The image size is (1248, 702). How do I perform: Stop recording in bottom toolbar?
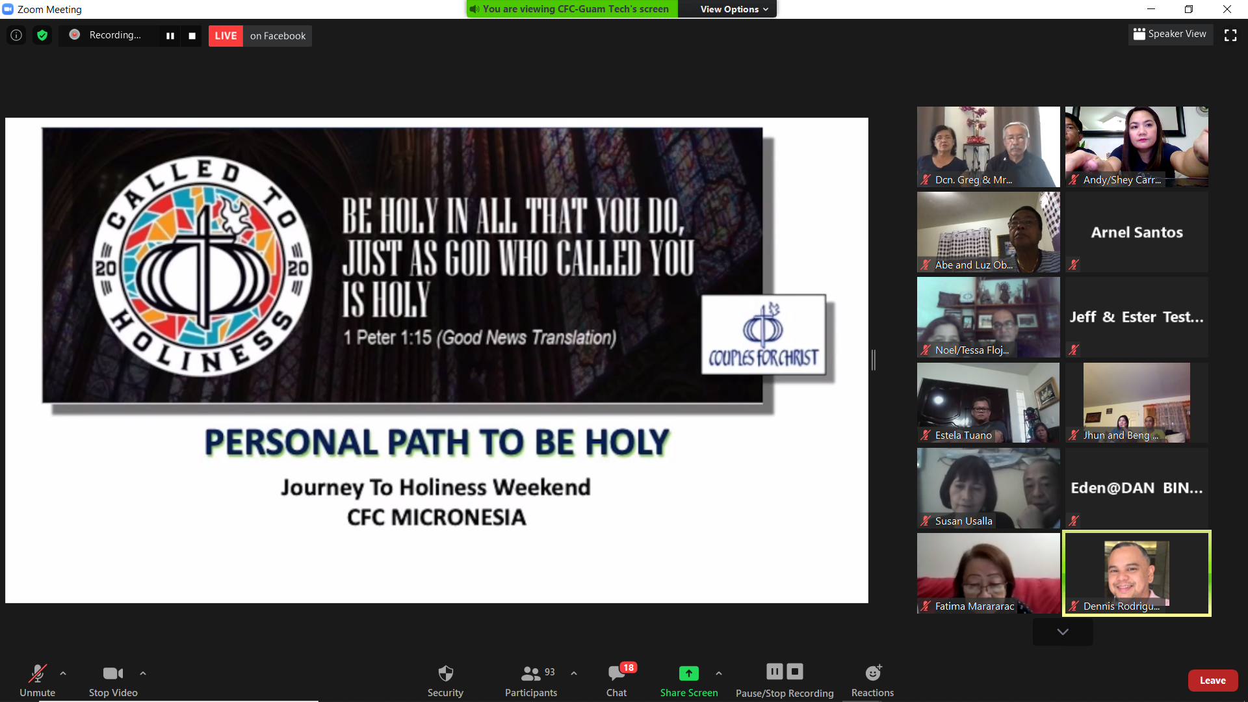tap(795, 671)
